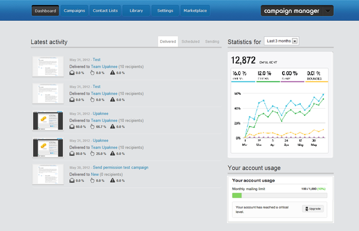The image size is (359, 231).
Task: Click Team Upaknee list in second Test row
Action: click(104, 94)
